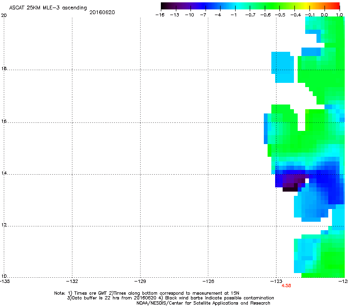Click the color bar at its red right end
Screen dimensions: 348x306
pos(337,6)
